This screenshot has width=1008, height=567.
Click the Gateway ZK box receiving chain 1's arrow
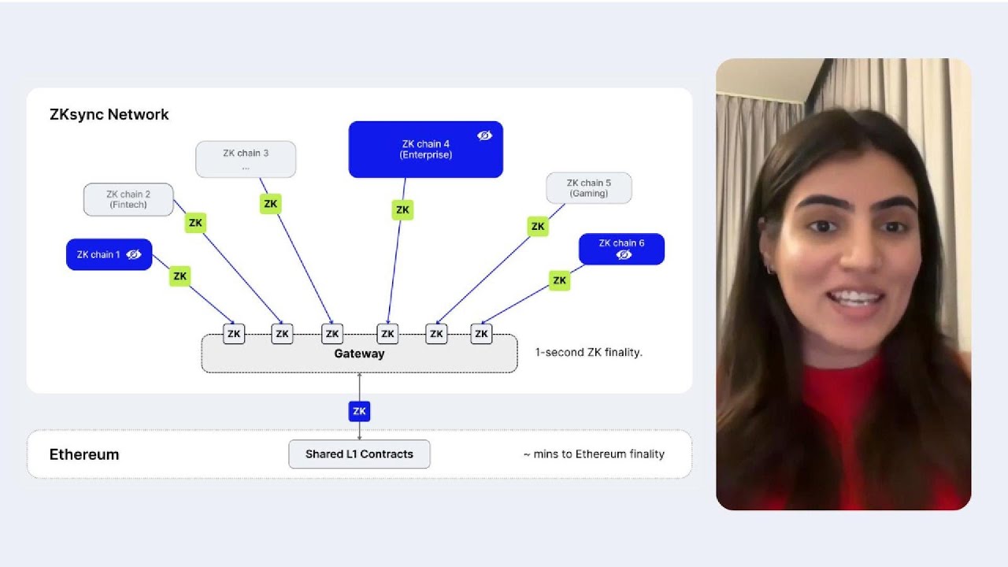pos(234,334)
